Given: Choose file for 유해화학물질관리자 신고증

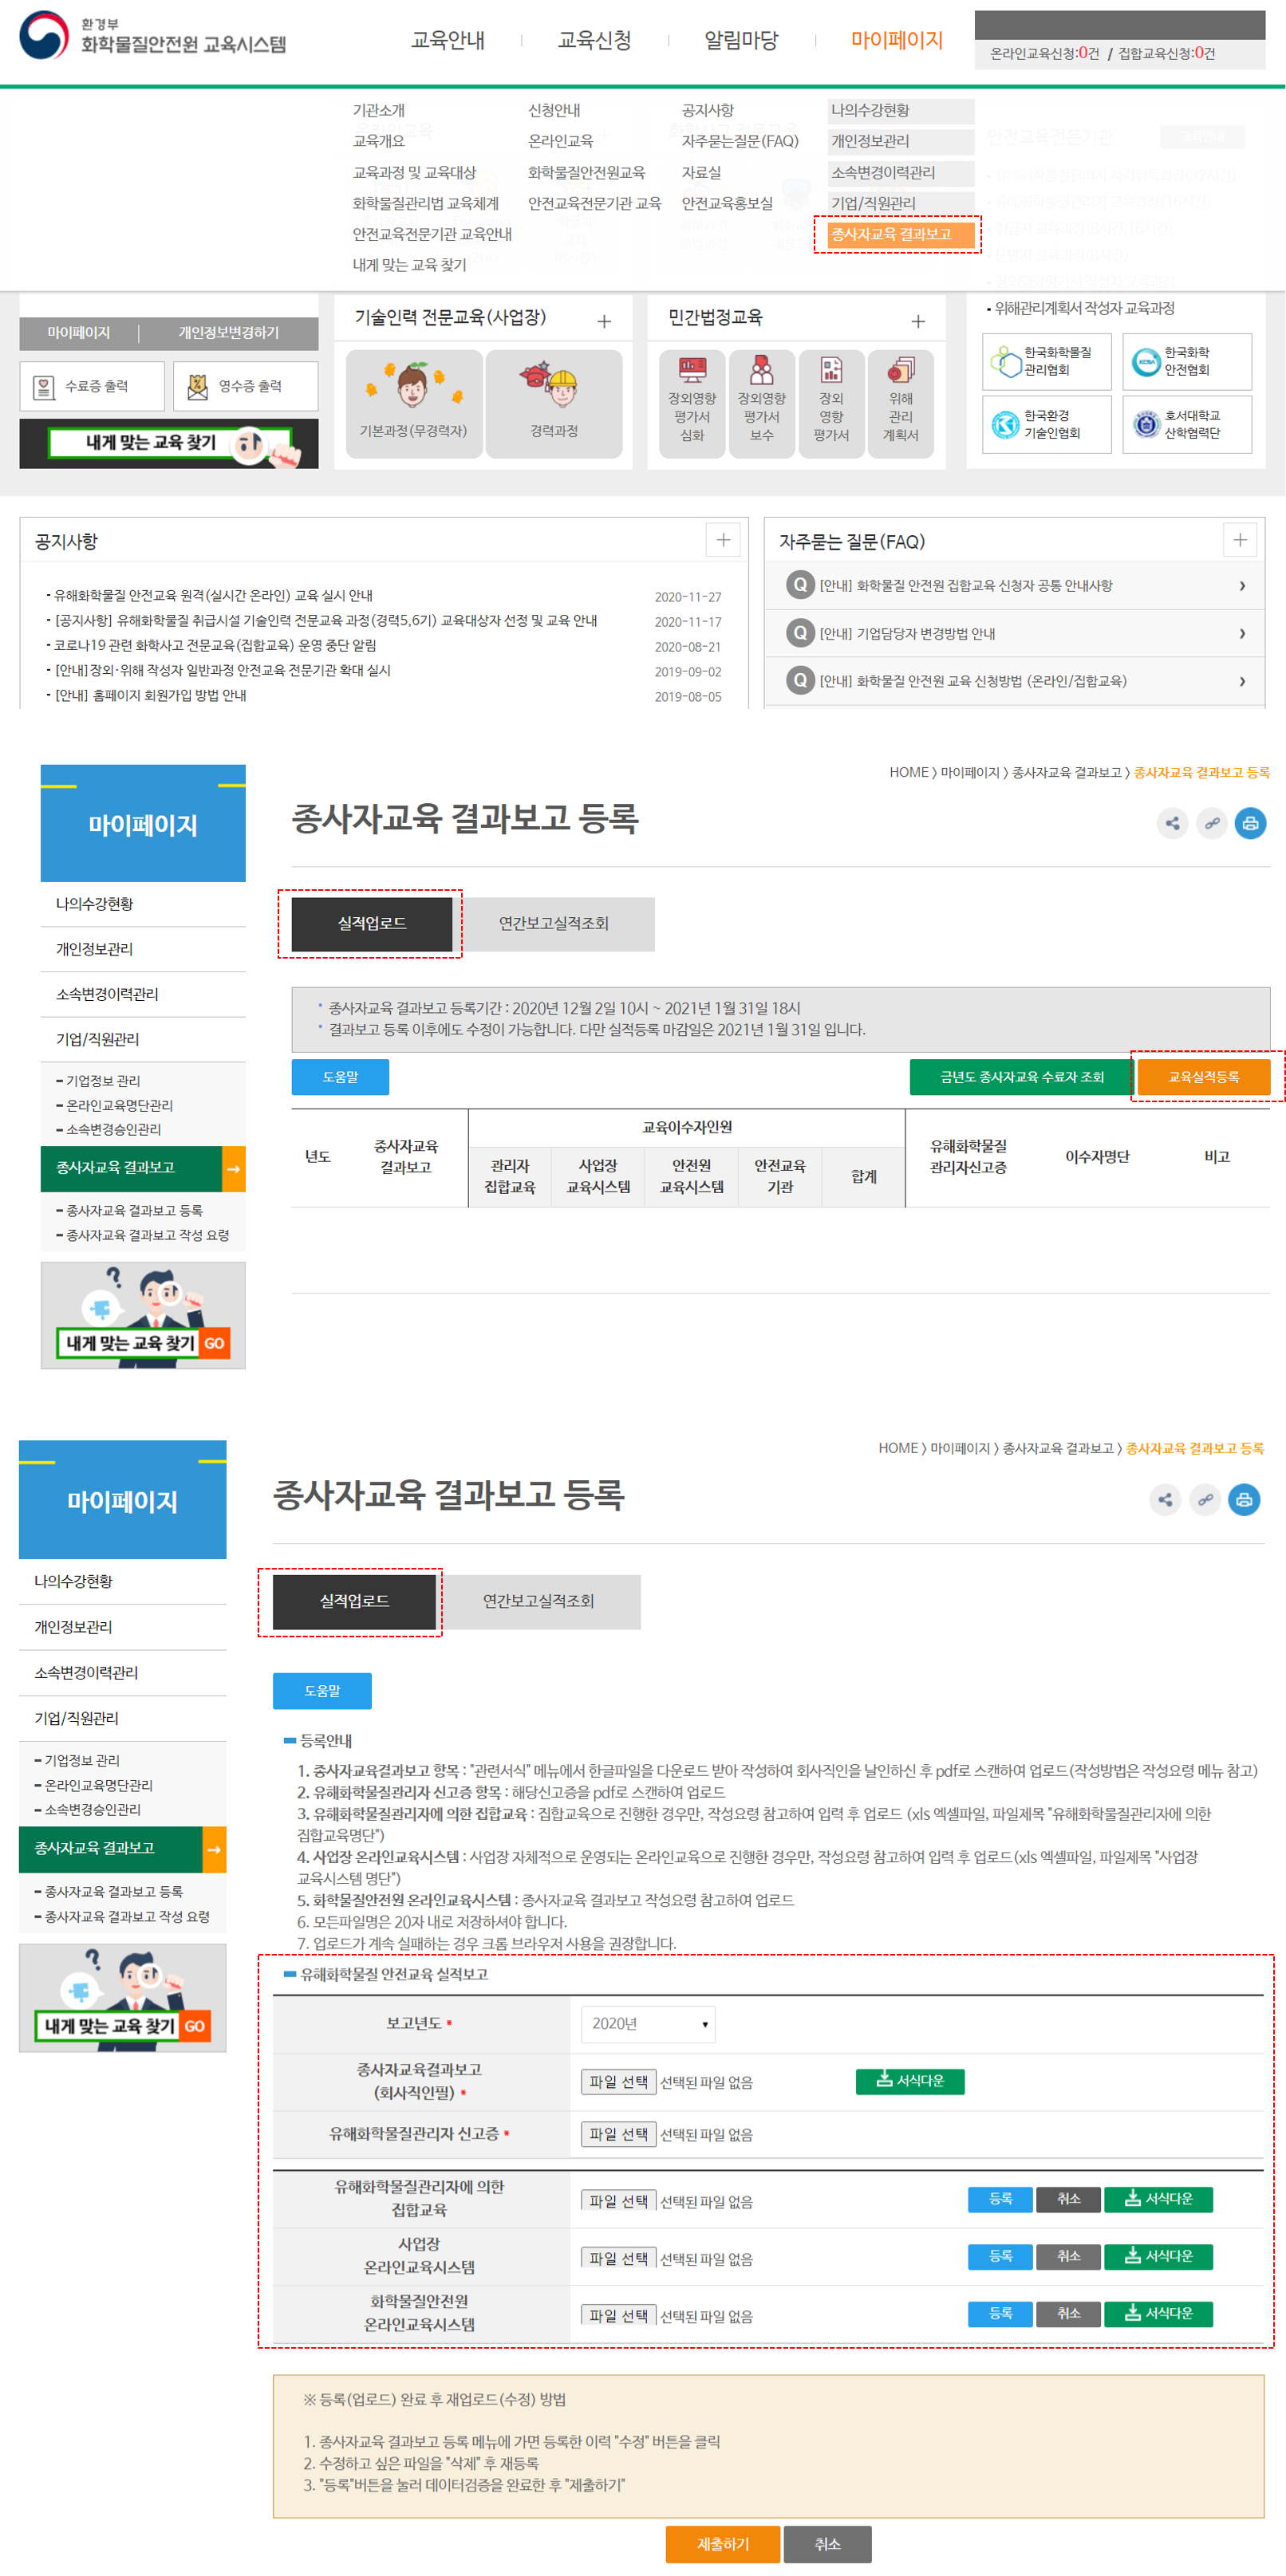Looking at the screenshot, I should point(618,2134).
